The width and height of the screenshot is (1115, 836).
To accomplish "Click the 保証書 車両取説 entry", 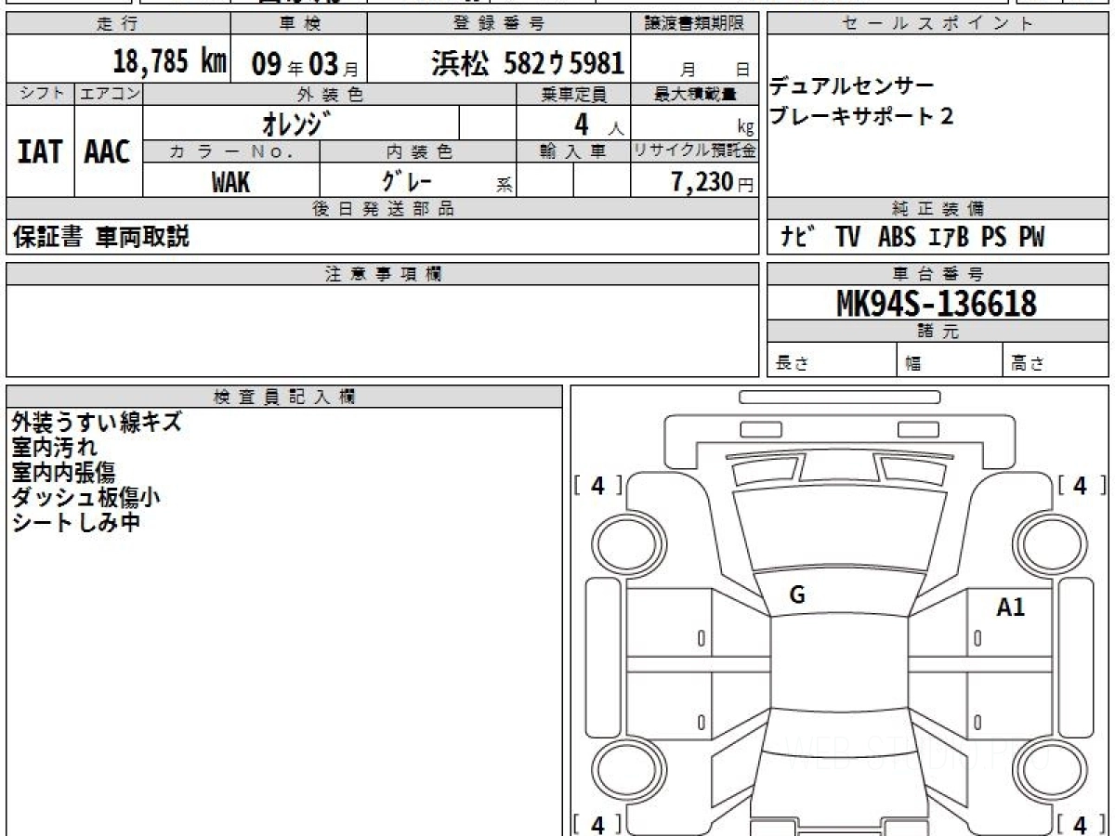I will coord(100,238).
